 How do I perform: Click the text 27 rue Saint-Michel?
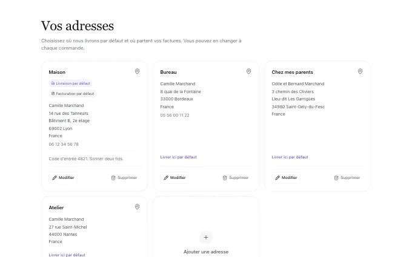68,227
